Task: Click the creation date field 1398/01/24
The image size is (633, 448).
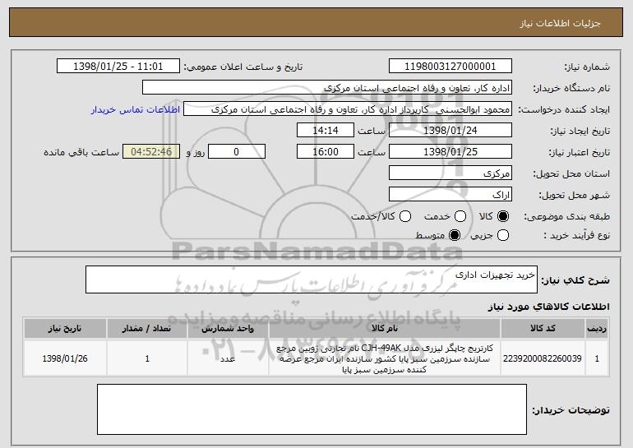Action: click(x=450, y=131)
